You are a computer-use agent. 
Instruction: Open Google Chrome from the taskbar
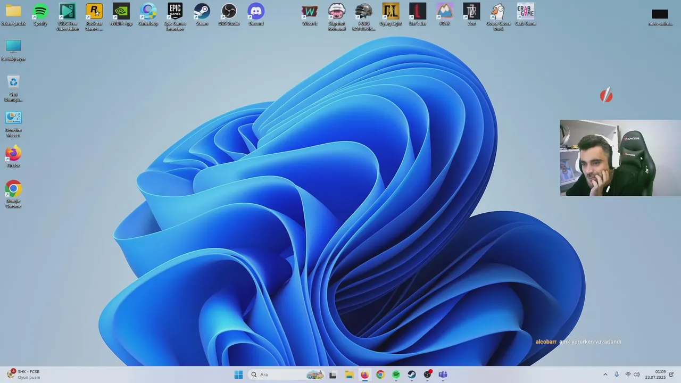[x=380, y=374]
